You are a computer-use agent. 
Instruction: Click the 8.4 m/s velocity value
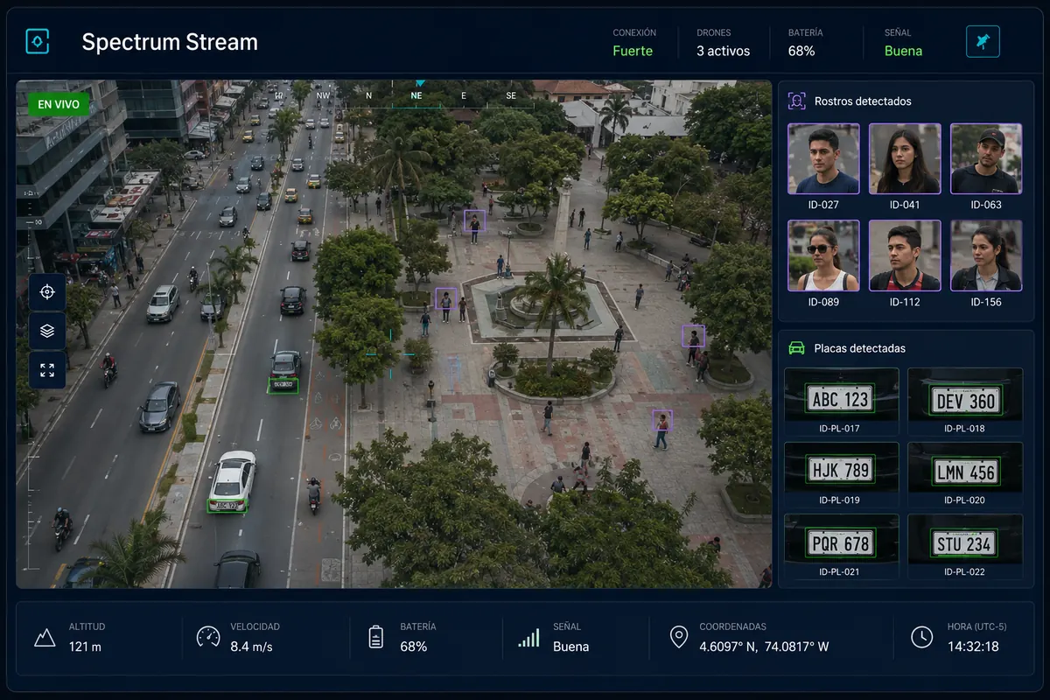click(x=252, y=647)
